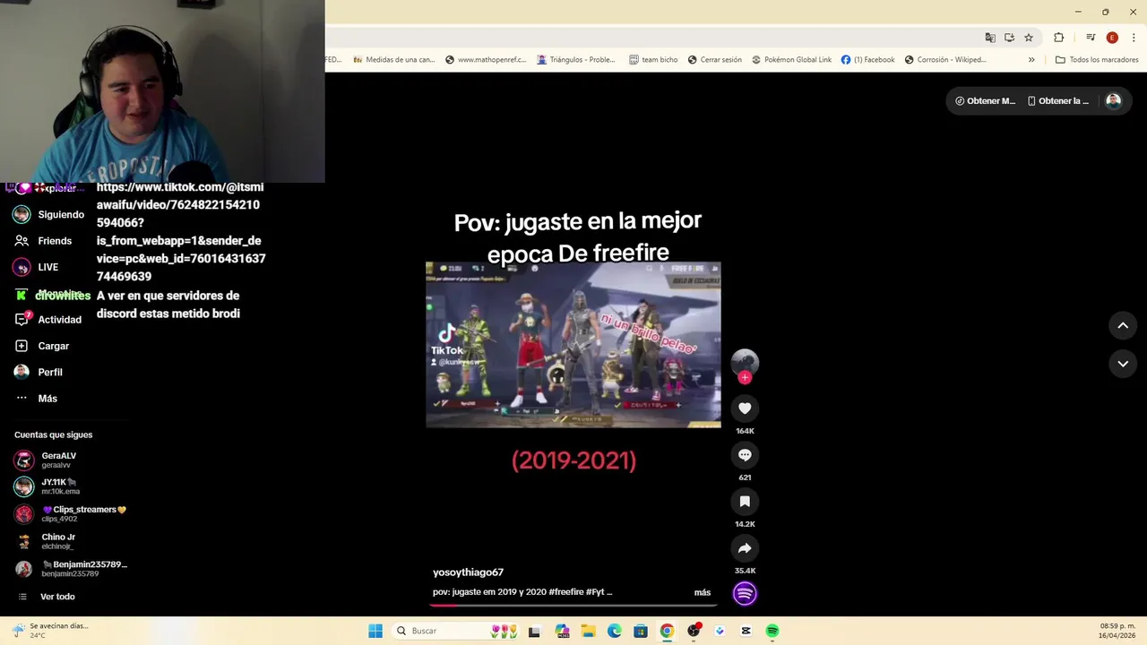The image size is (1147, 645).
Task: Open Microsoft Store from taskbar
Action: pos(641,631)
